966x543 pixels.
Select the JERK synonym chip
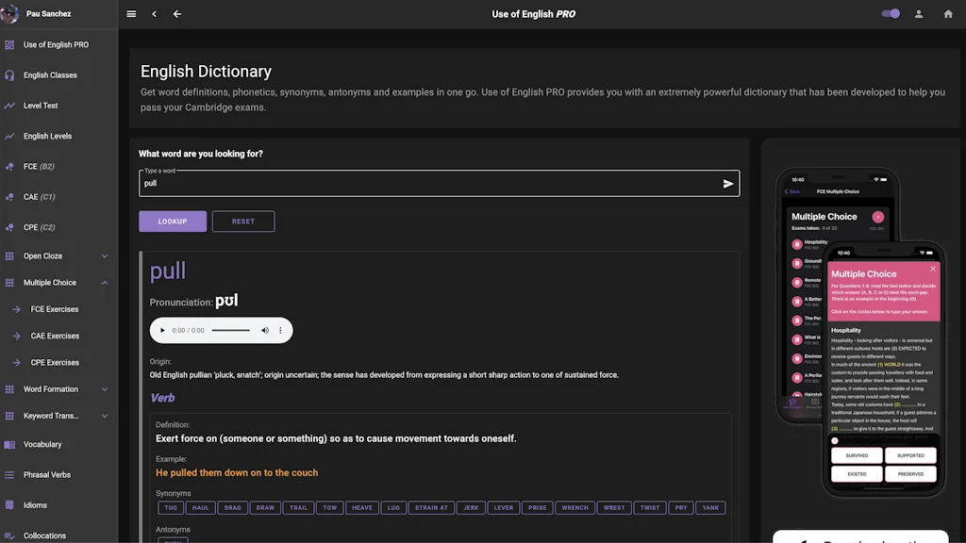pyautogui.click(x=471, y=508)
